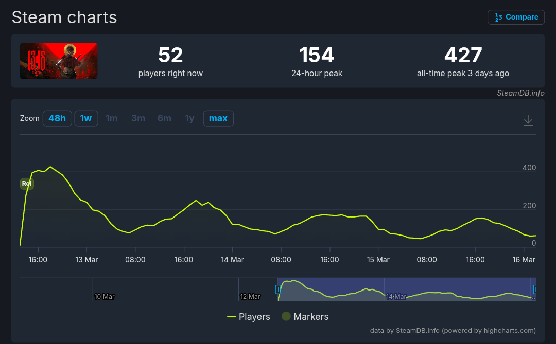Click the green Markers legend circle
The image size is (556, 344).
pyautogui.click(x=286, y=316)
